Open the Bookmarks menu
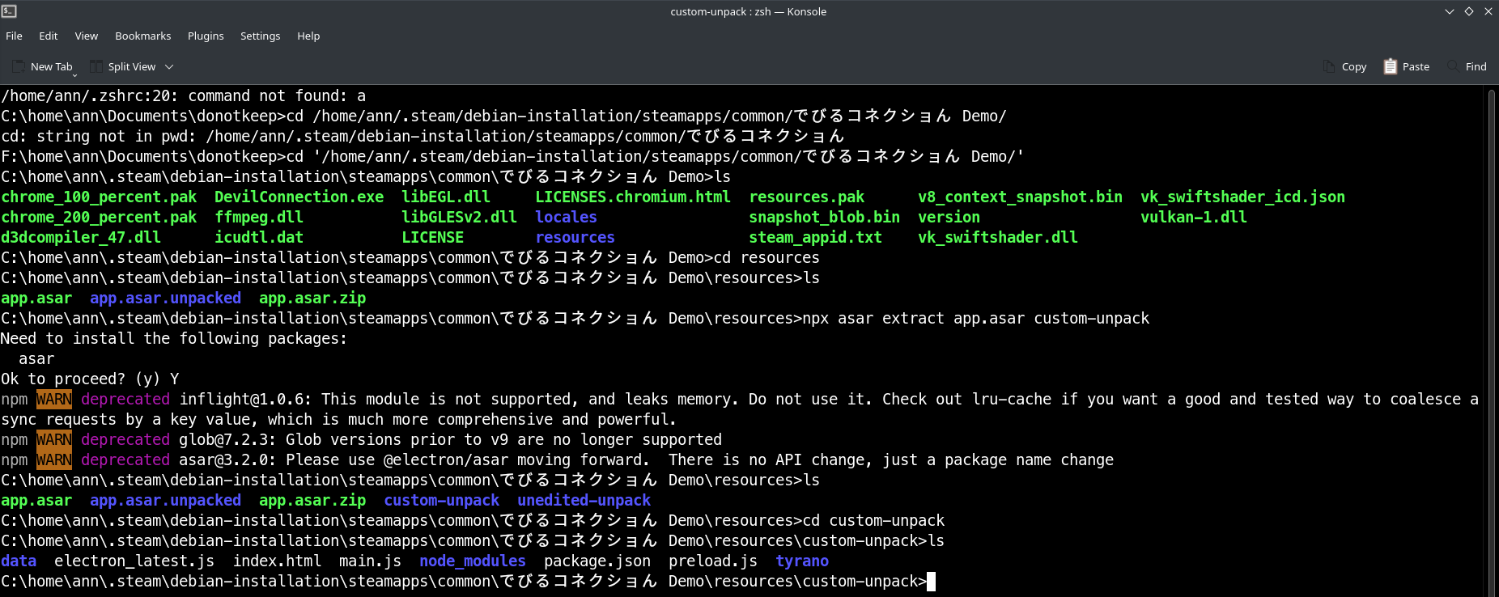1499x597 pixels. (x=142, y=36)
